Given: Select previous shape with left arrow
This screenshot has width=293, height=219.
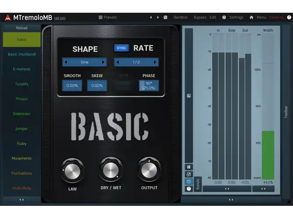Looking at the screenshot, I should (66, 62).
